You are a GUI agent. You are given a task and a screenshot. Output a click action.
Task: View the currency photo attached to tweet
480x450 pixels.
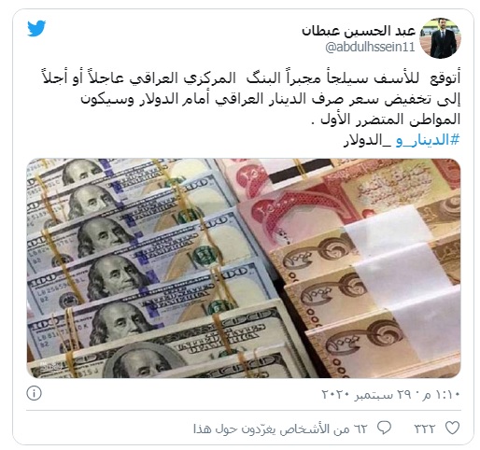coord(244,268)
